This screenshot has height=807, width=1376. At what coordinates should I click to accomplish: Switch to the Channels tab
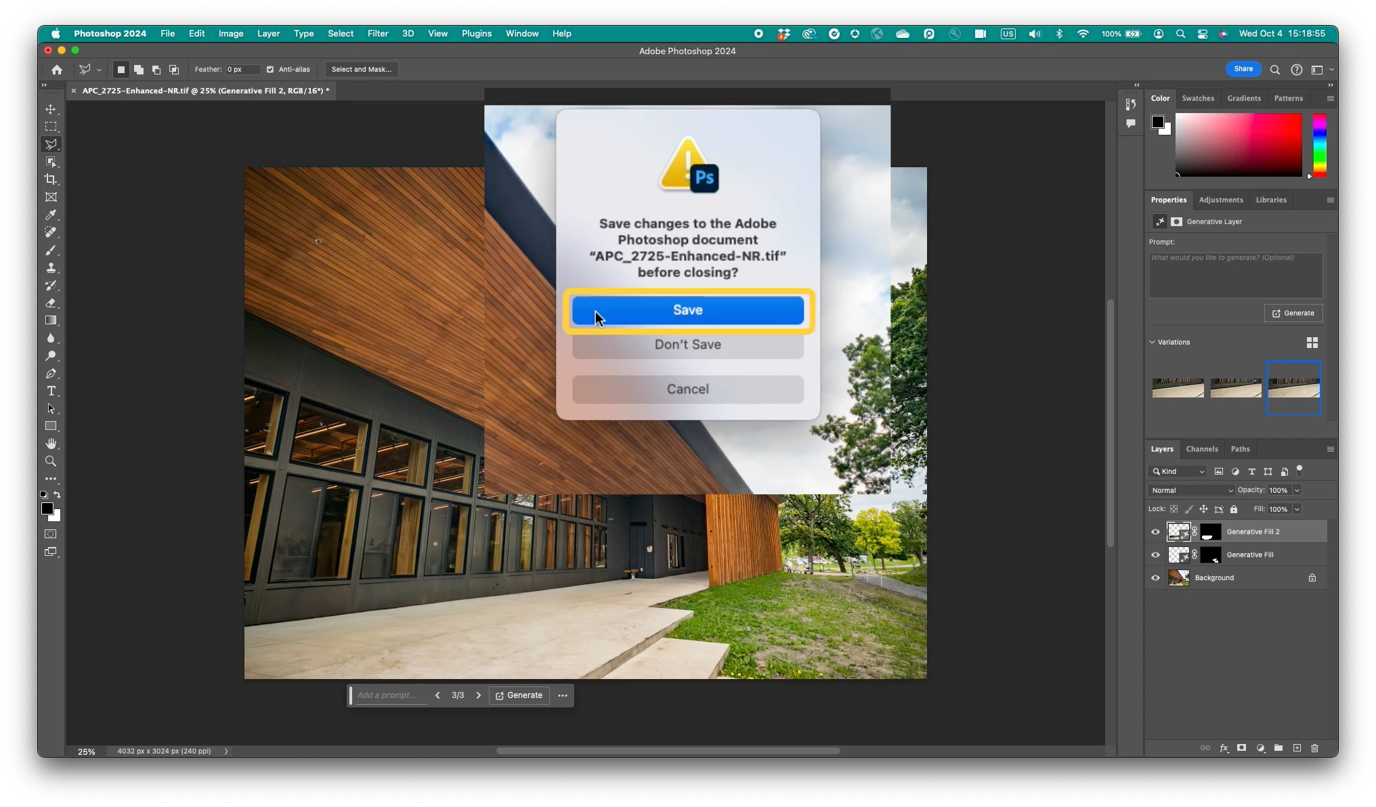[1201, 449]
